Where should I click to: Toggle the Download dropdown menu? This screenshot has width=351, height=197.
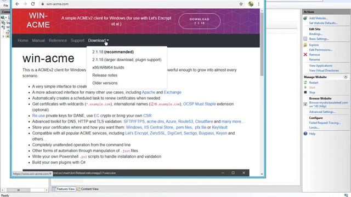pyautogui.click(x=98, y=40)
